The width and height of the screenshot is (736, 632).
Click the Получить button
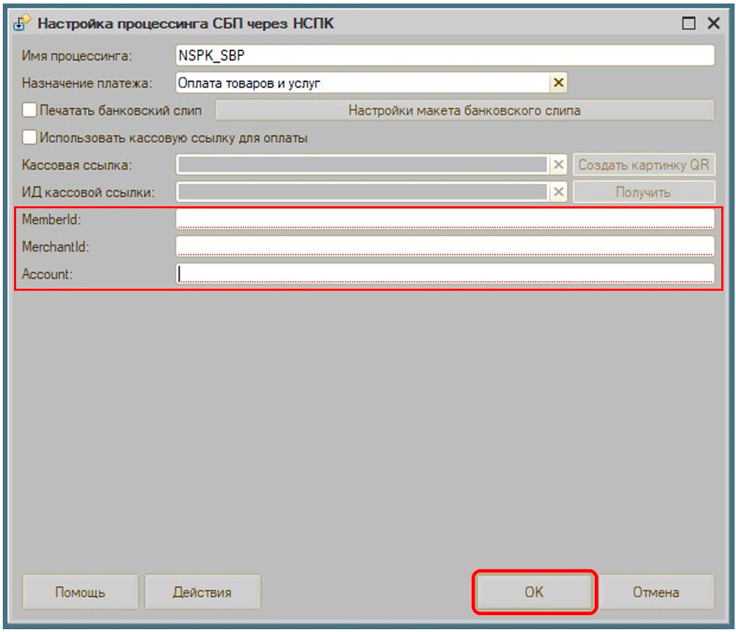643,192
